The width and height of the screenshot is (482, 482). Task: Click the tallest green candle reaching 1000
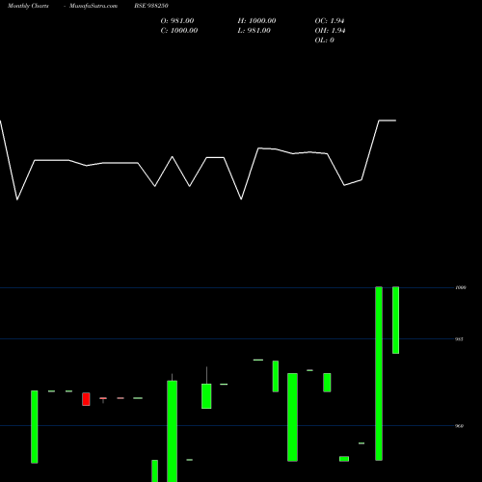click(x=379, y=373)
